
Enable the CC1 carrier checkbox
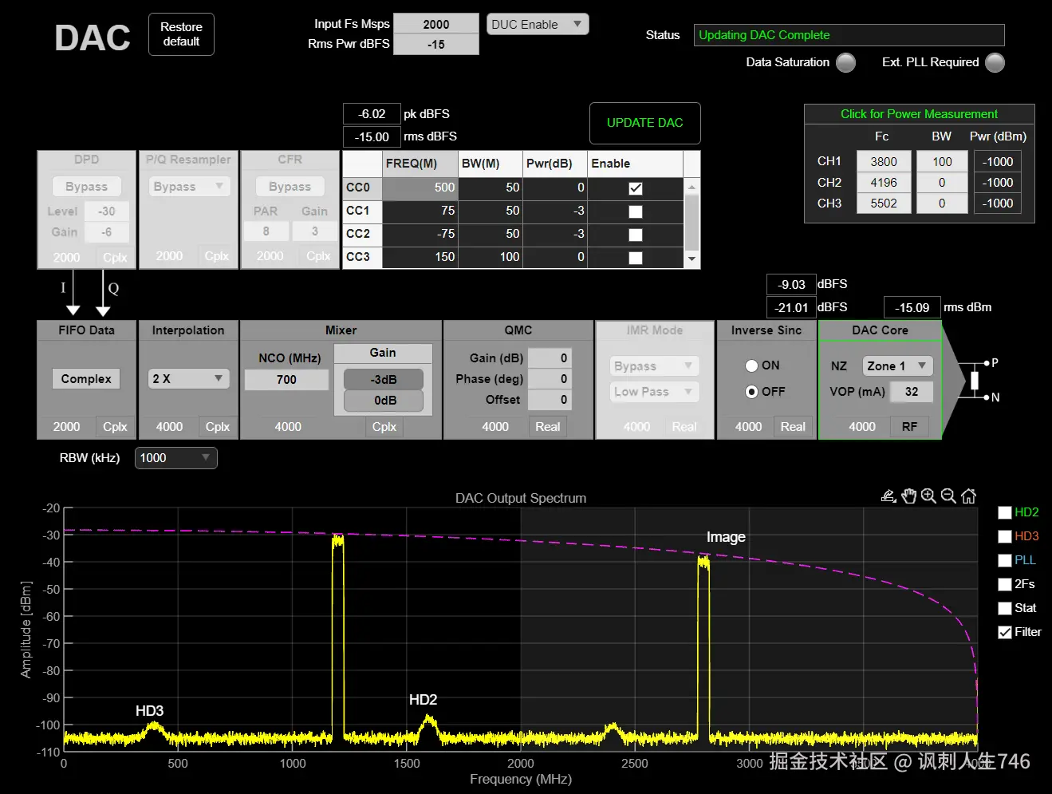coord(636,211)
